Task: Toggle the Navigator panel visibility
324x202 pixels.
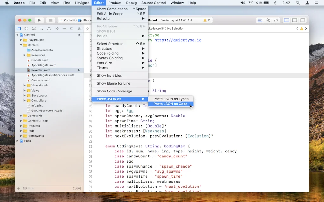Action: (286, 20)
